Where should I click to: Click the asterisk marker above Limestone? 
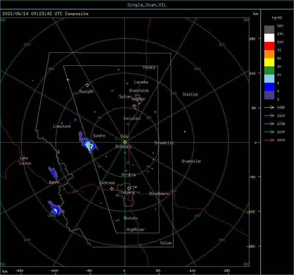[x=62, y=123]
